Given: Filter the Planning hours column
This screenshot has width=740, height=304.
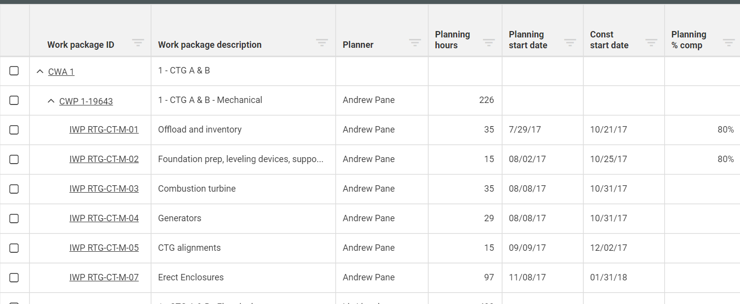Looking at the screenshot, I should click(489, 43).
